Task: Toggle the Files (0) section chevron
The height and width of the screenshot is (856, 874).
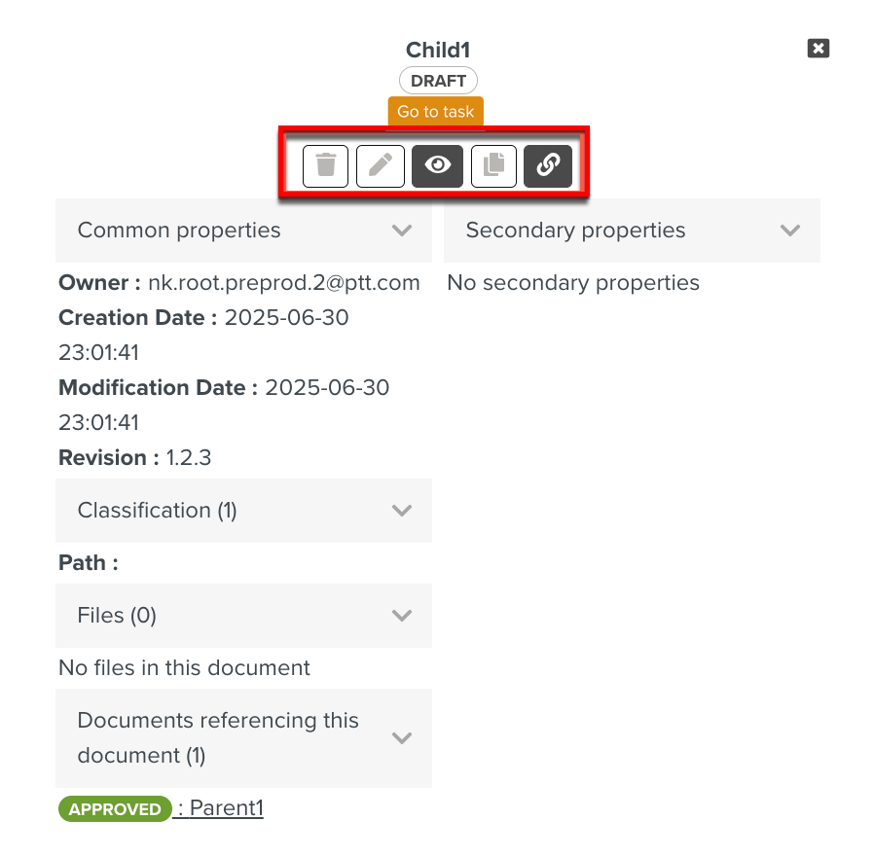Action: click(401, 616)
